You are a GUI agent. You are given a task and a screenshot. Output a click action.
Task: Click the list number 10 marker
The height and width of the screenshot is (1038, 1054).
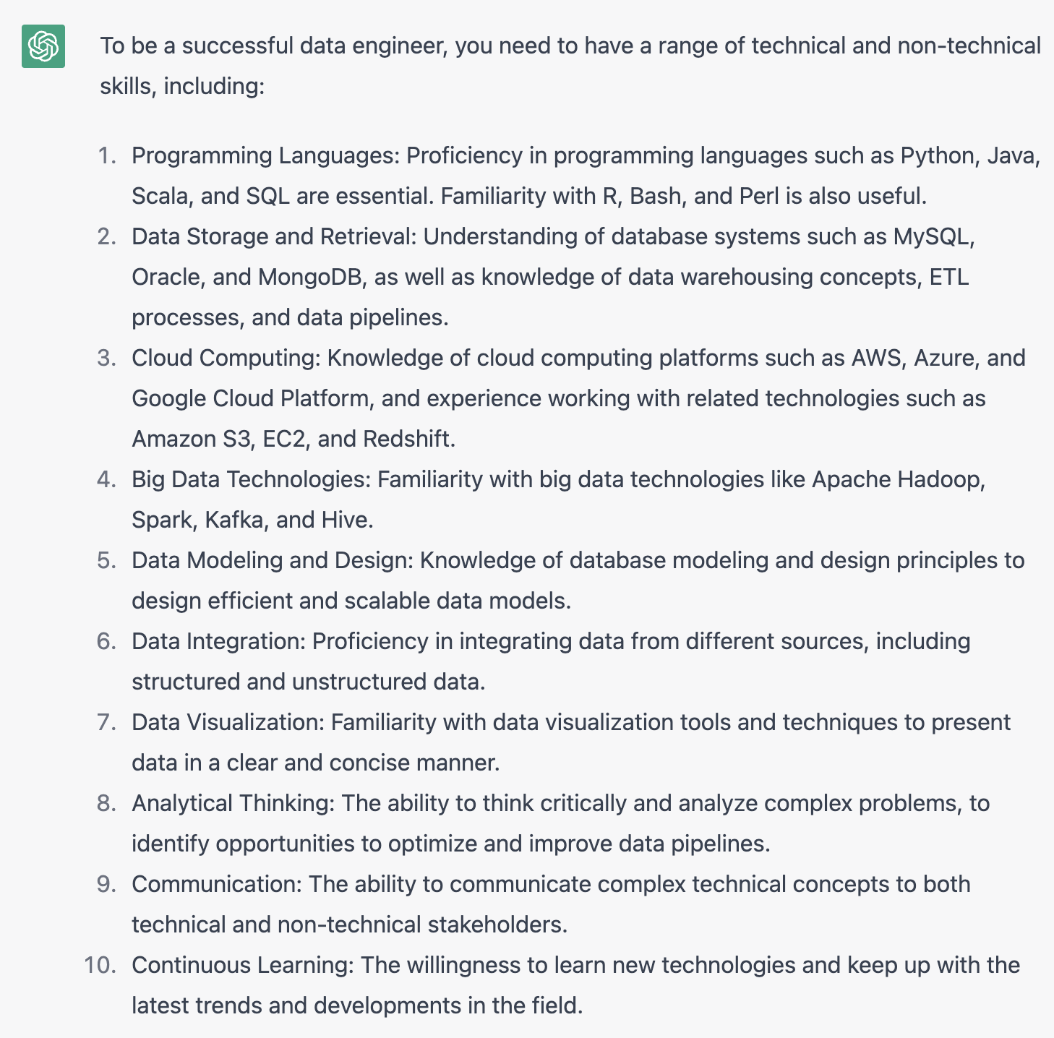100,965
